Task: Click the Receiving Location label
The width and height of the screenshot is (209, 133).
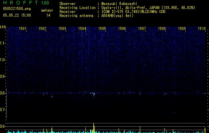Action: (77, 8)
